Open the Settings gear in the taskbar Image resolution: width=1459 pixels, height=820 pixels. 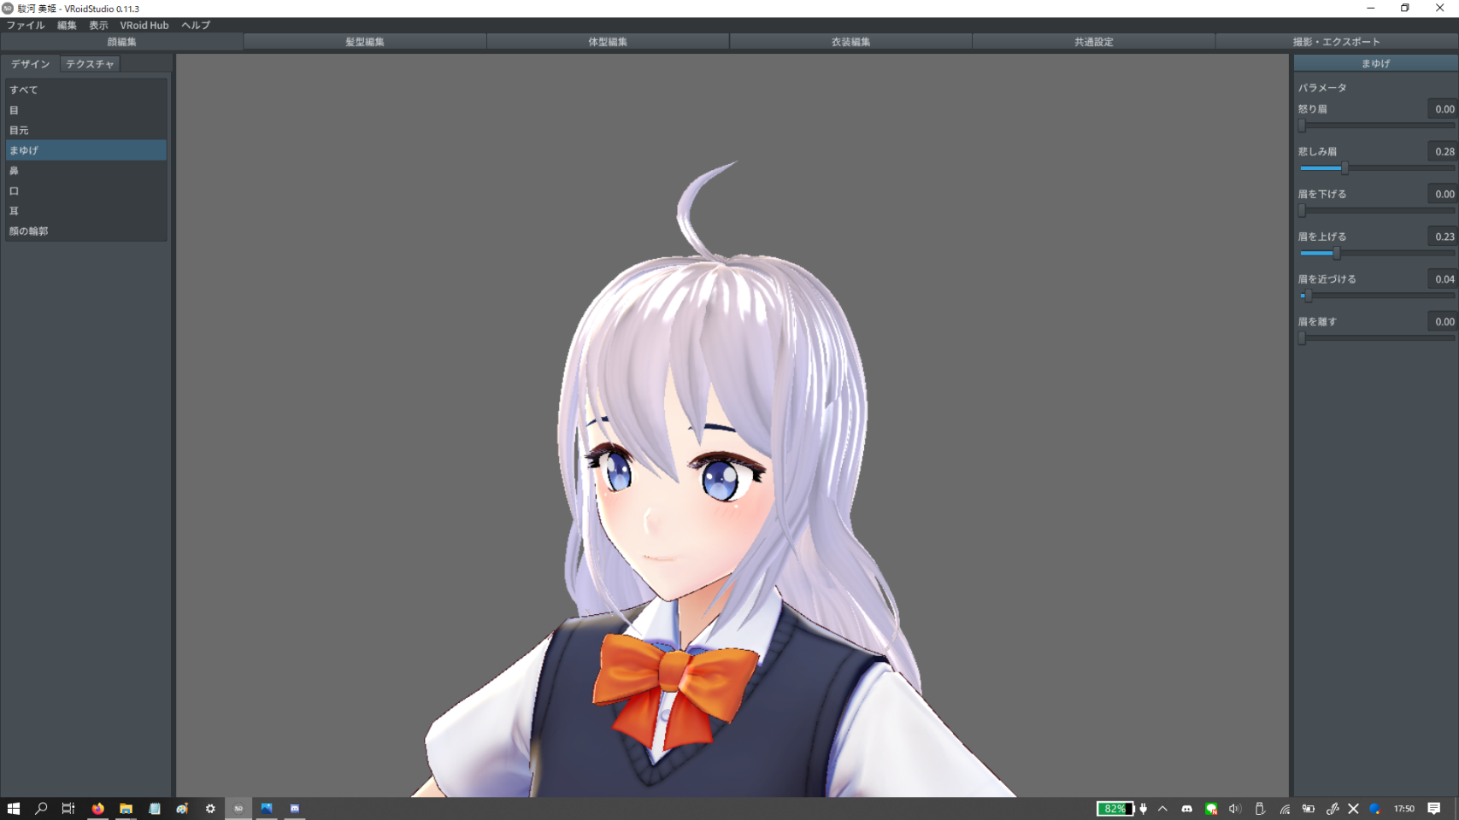click(210, 808)
